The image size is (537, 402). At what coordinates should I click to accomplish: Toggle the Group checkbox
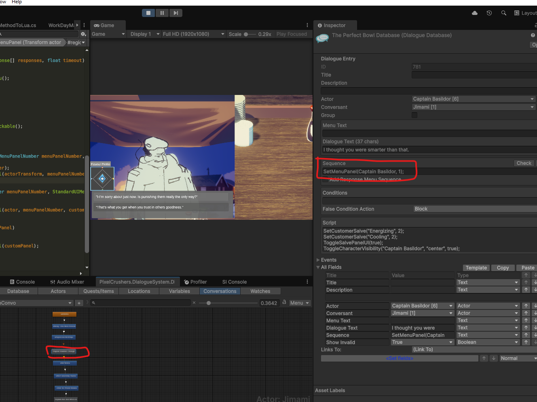pos(414,115)
